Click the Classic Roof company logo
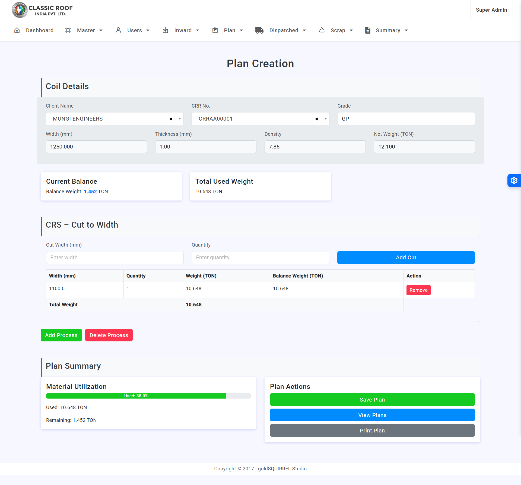 tap(20, 10)
